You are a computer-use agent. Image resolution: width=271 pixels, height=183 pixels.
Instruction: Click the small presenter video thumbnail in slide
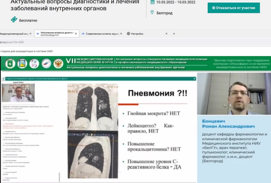tap(18, 93)
